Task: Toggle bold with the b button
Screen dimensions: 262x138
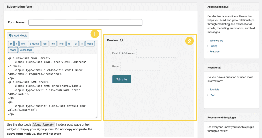Action: (11, 44)
